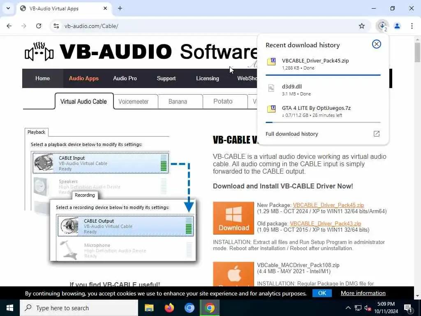The height and width of the screenshot is (316, 421).
Task: Open the VBCABLE_Driver_Pack45.zip download entry
Action: tap(323, 64)
